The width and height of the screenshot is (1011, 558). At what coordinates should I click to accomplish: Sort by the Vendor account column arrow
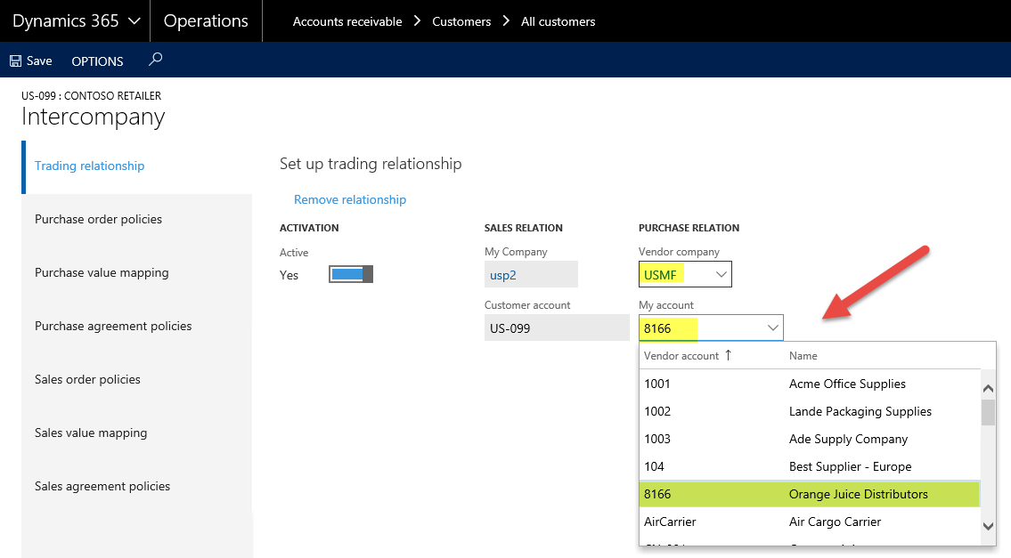pos(728,355)
